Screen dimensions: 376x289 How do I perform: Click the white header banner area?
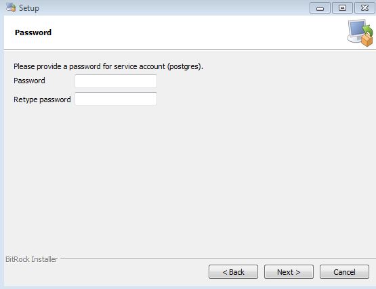coord(192,32)
